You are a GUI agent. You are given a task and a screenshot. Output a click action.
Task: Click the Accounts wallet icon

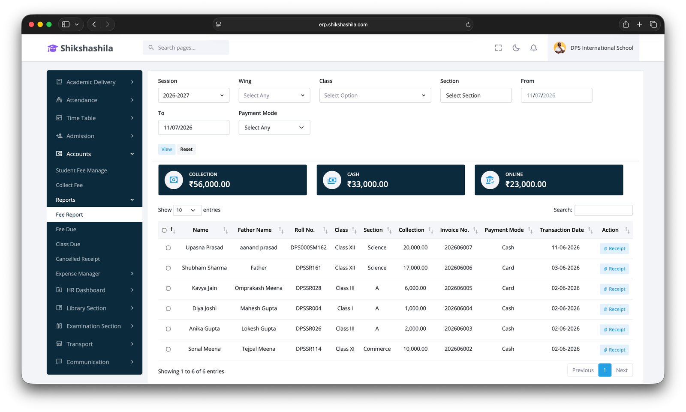[x=59, y=154]
